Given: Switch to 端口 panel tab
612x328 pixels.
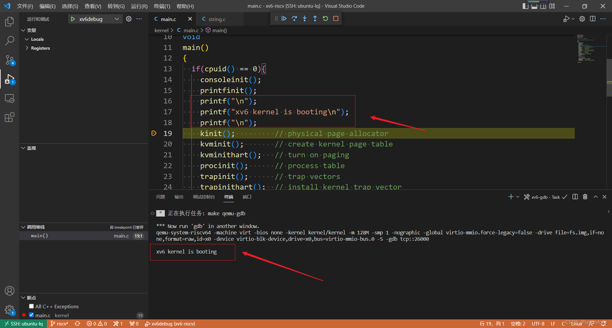Looking at the screenshot, I should [247, 197].
